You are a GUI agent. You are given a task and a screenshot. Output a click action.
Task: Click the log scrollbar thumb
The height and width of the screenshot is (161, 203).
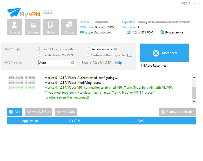(194, 93)
